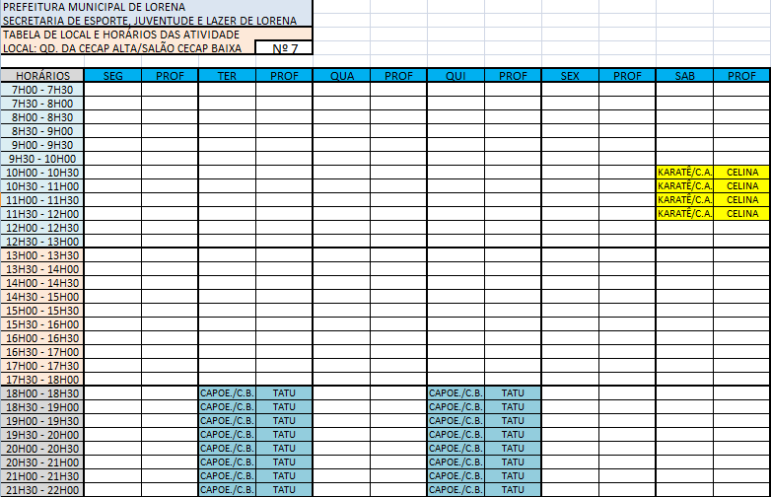Select the 20H30 - 21H00 time row
The image size is (771, 497).
click(42, 461)
